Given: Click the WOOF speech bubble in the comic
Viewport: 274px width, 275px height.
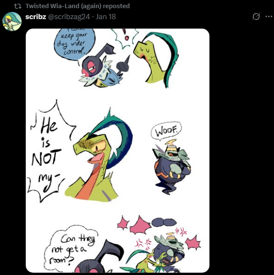Looking at the screenshot, I should [166, 131].
